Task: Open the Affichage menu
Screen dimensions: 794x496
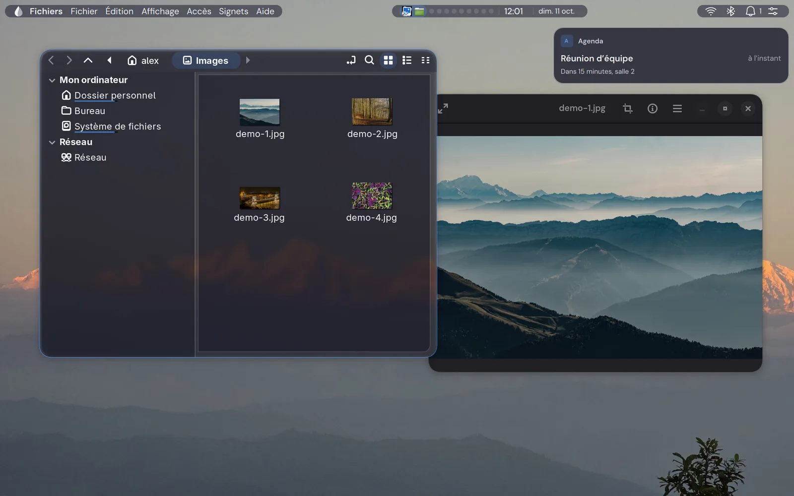Action: pyautogui.click(x=160, y=11)
